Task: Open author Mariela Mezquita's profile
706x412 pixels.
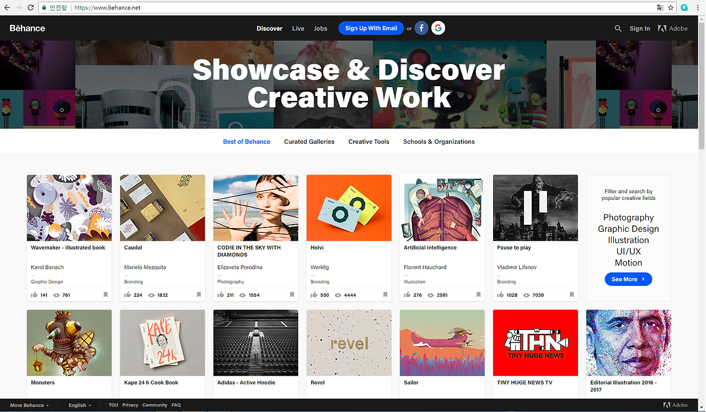Action: [x=145, y=267]
